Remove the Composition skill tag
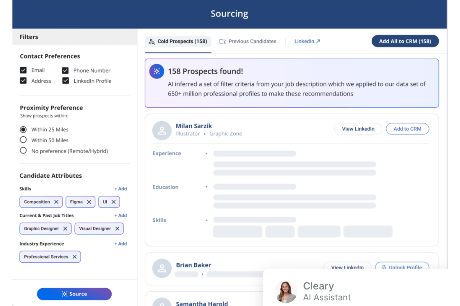 [x=56, y=202]
